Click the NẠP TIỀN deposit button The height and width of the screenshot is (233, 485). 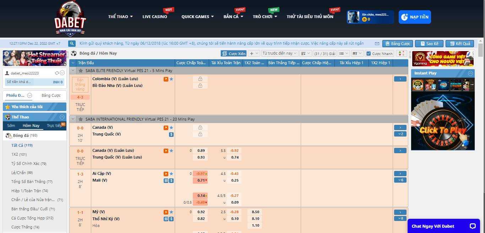click(x=415, y=17)
